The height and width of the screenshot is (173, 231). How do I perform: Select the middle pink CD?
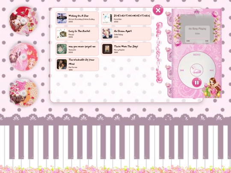tap(24, 57)
